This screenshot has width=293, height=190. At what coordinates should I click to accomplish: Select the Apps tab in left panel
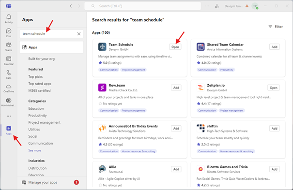point(51,47)
